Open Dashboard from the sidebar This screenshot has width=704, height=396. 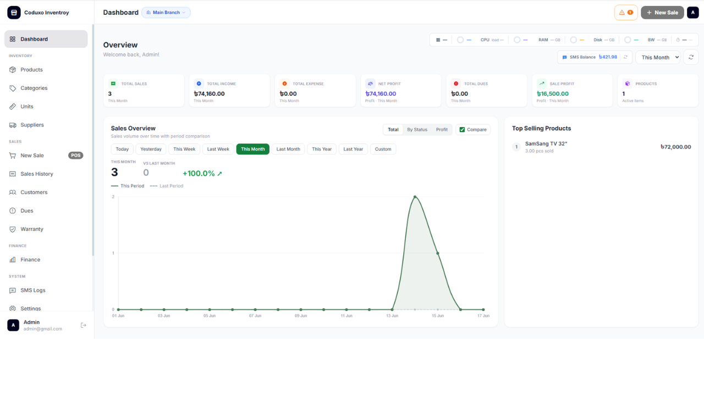point(46,39)
